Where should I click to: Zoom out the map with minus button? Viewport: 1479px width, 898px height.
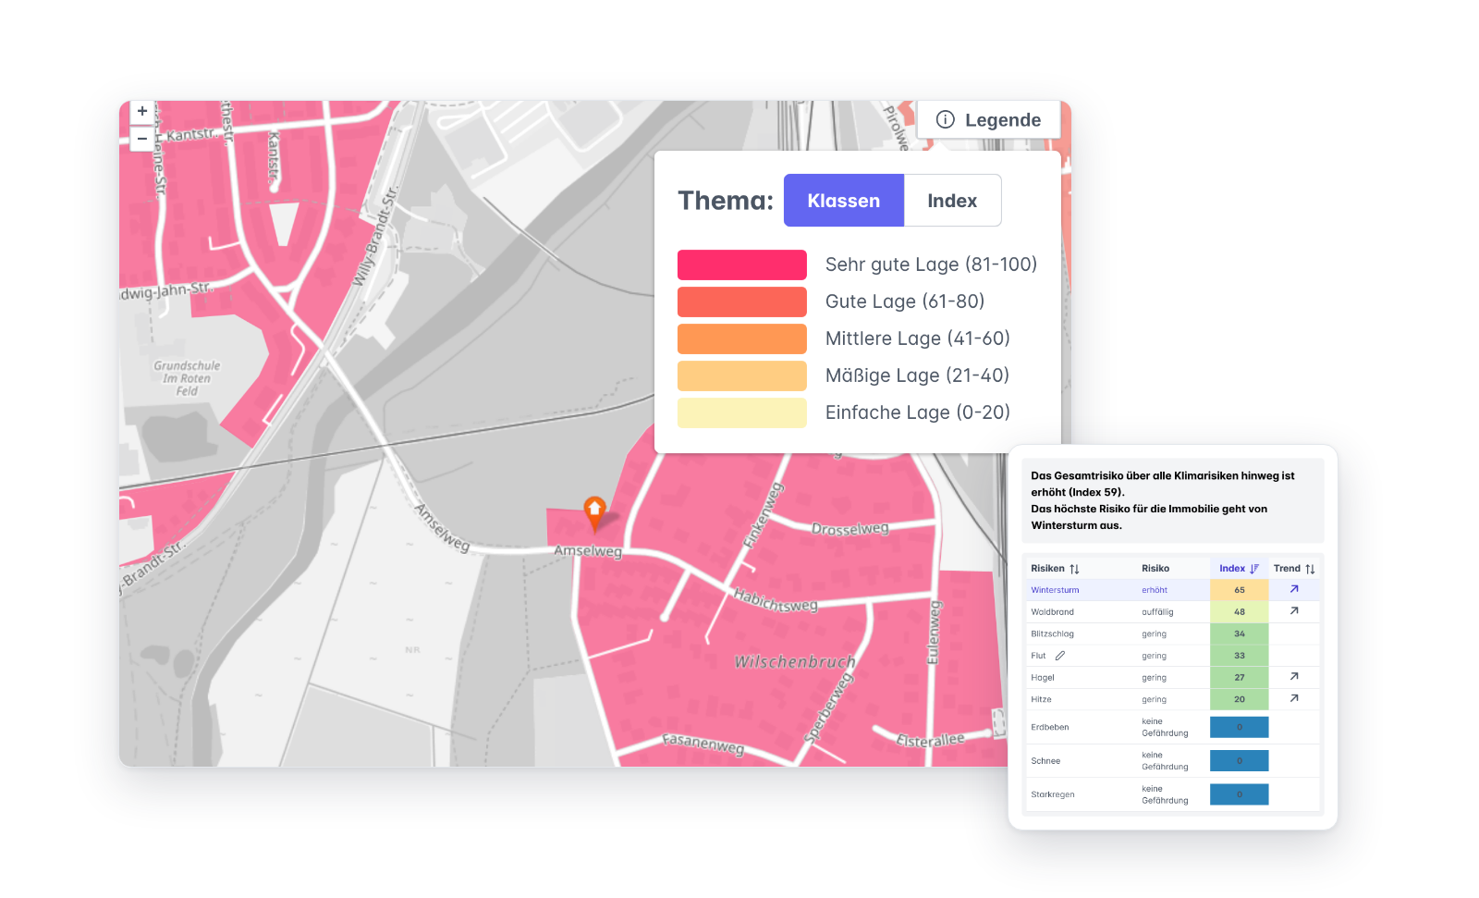coord(142,138)
